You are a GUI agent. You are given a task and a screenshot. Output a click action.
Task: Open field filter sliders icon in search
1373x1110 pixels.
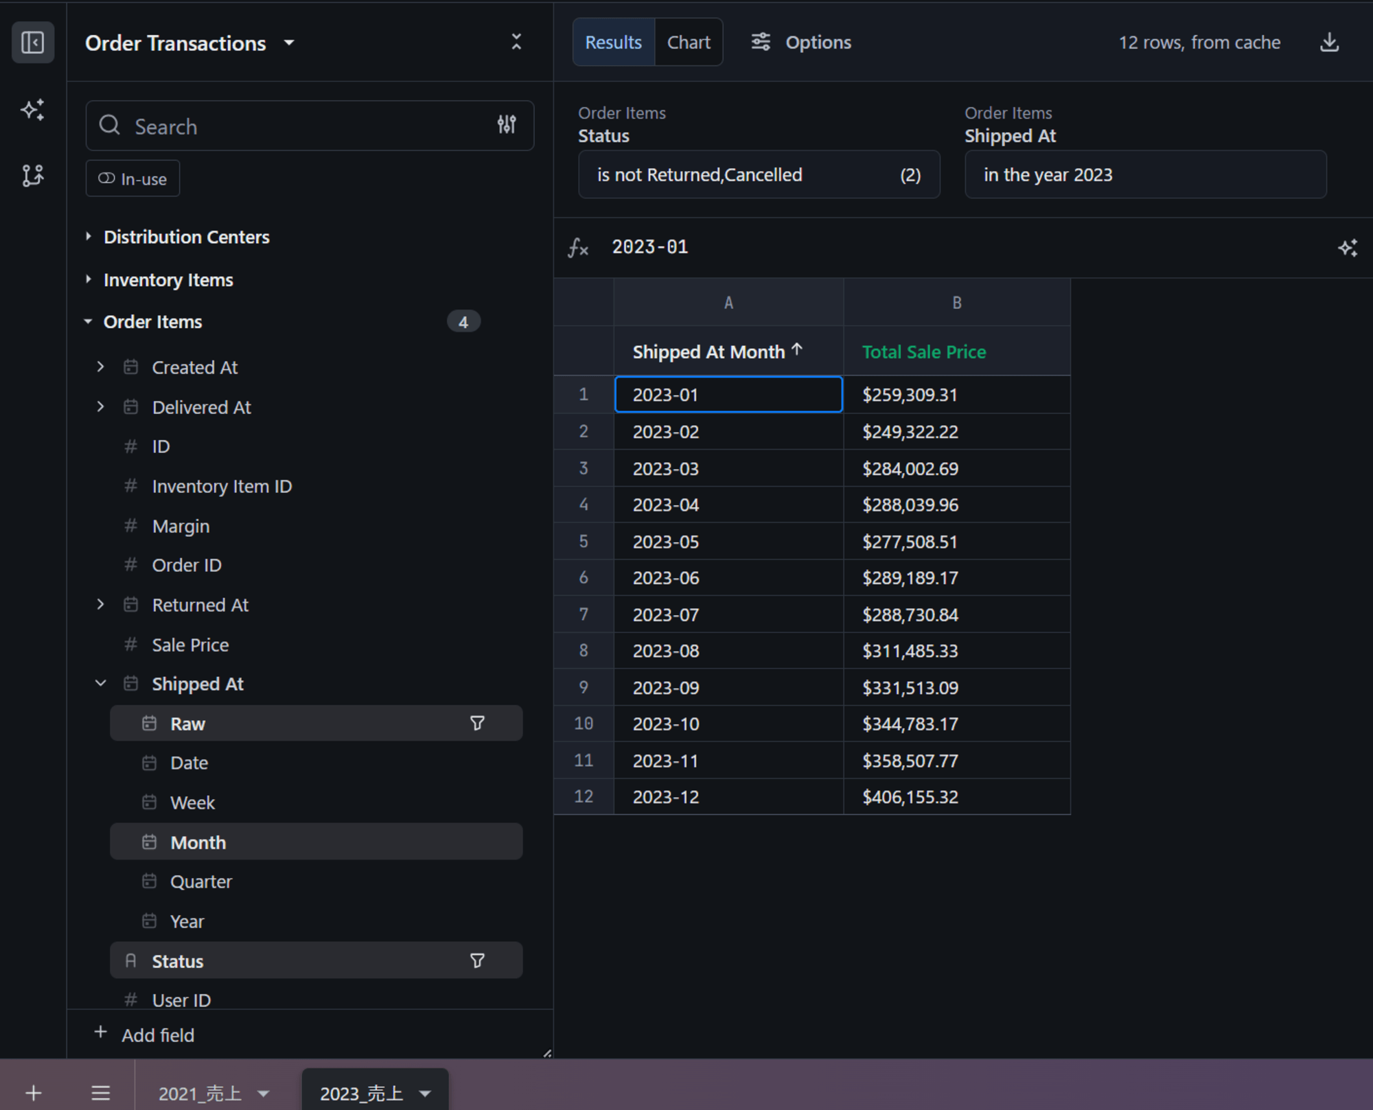click(507, 124)
